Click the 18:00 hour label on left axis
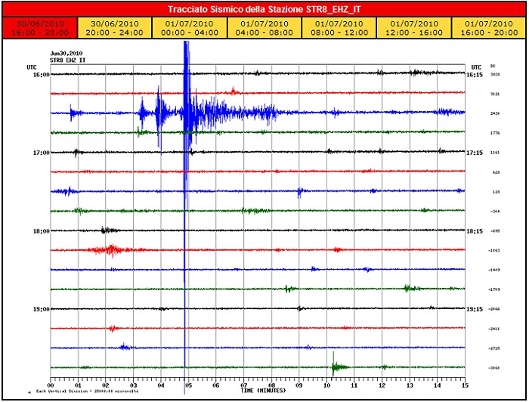Image resolution: width=529 pixels, height=402 pixels. point(39,231)
